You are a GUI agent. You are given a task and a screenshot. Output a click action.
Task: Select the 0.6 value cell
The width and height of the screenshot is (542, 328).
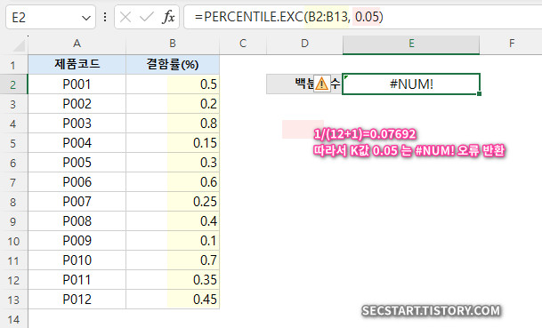(173, 182)
